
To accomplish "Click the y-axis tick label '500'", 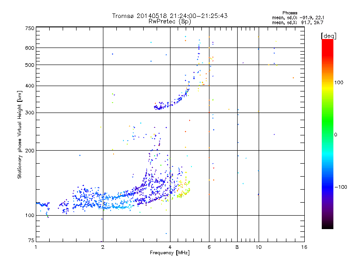I will coord(30,65).
